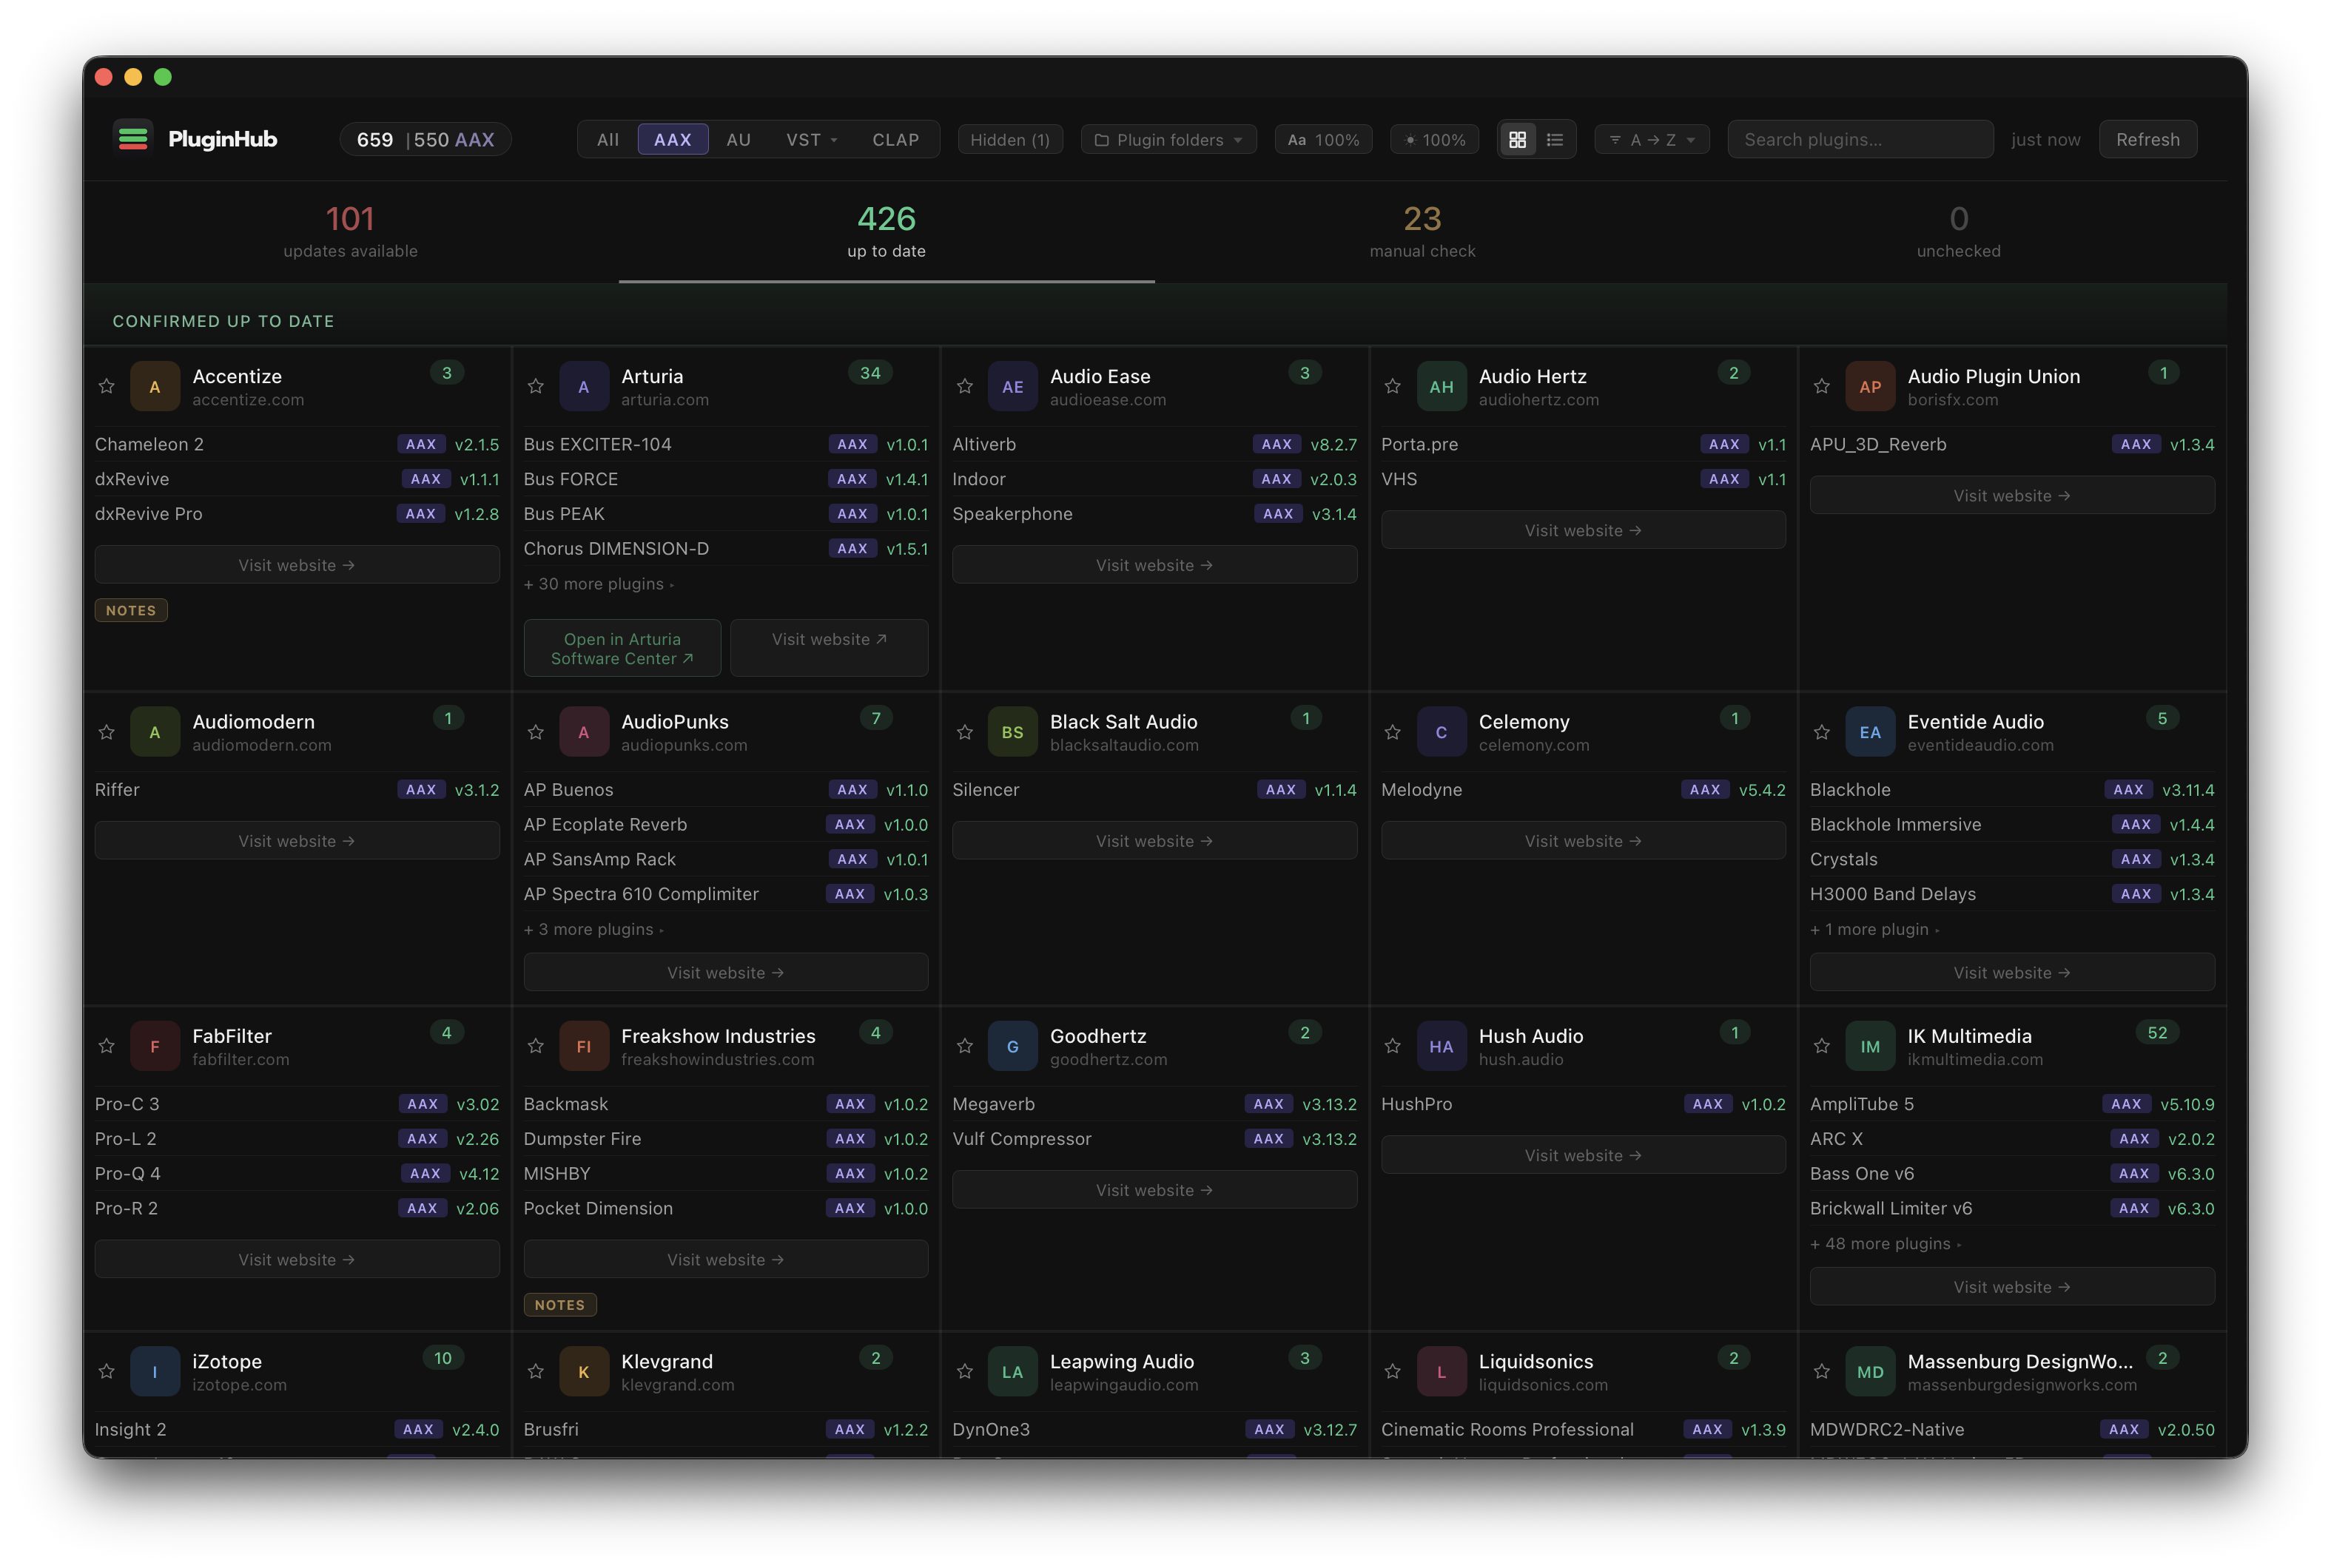Expand AudioPunks' 3 more plugins
Viewport: 2331px width, 1568px height.
[x=594, y=929]
